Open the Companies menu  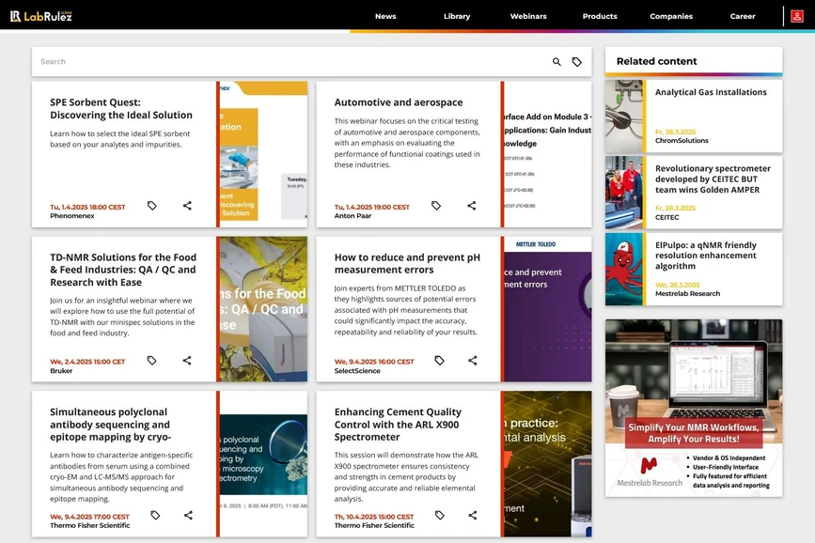pyautogui.click(x=671, y=16)
